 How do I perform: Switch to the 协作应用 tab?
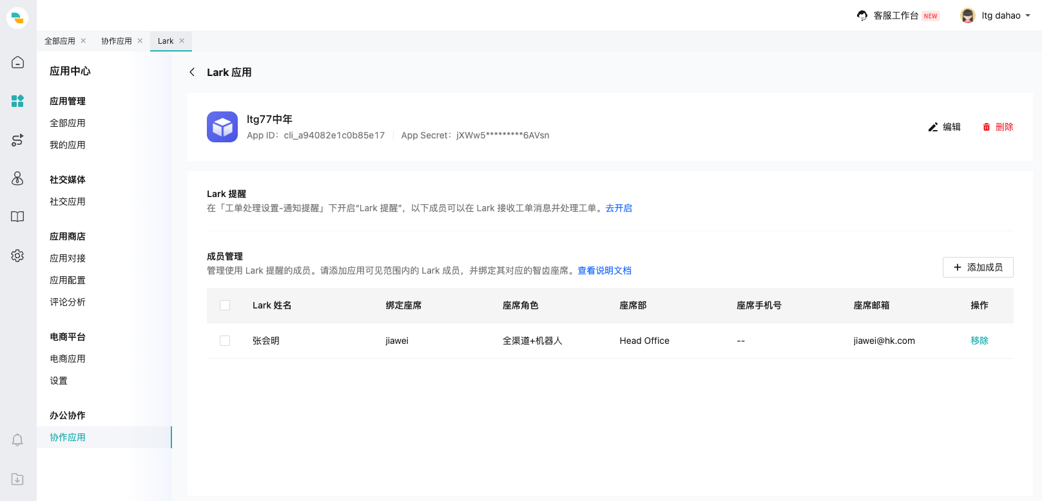(116, 41)
